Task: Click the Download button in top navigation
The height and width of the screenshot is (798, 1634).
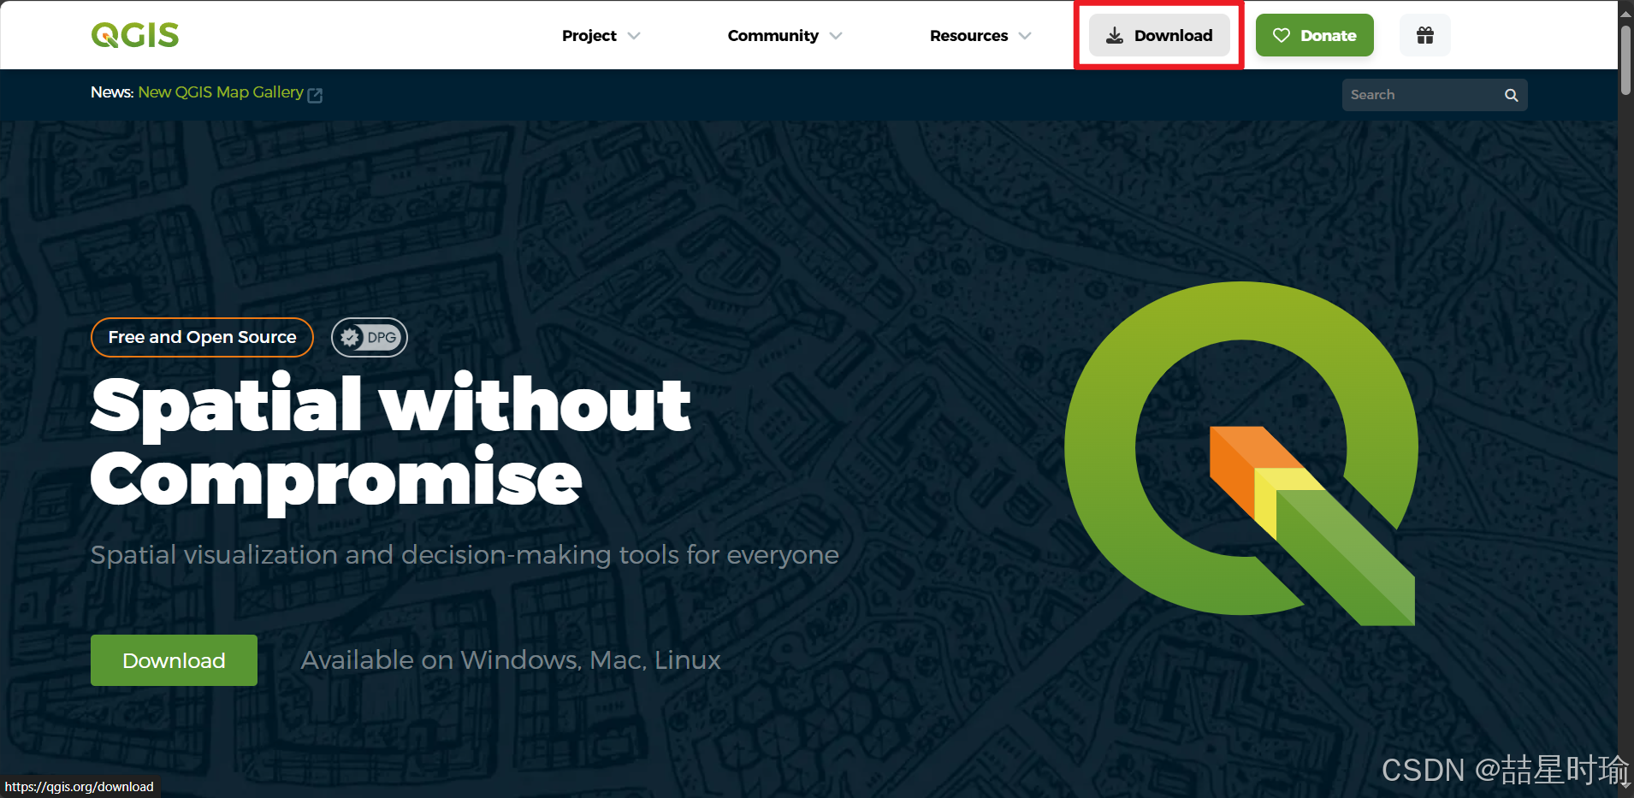Action: coord(1159,35)
